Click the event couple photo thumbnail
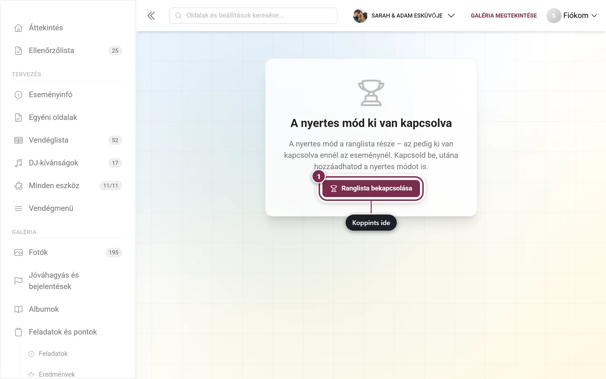Image resolution: width=606 pixels, height=379 pixels. tap(360, 16)
